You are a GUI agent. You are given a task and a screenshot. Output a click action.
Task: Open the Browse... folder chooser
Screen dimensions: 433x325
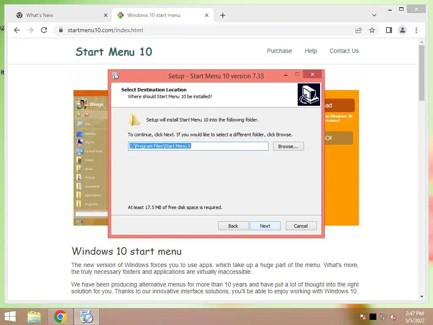pyautogui.click(x=288, y=146)
